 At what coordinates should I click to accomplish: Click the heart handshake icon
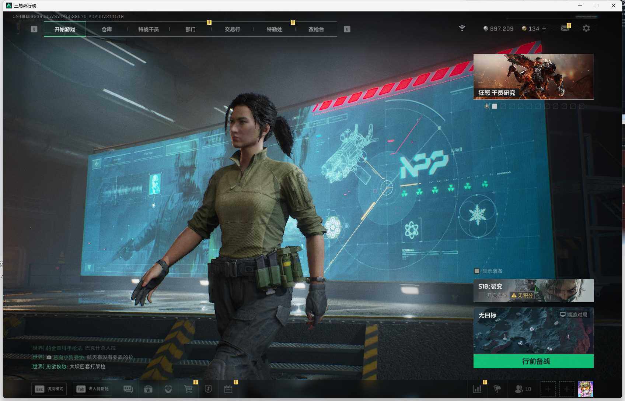[x=168, y=389]
